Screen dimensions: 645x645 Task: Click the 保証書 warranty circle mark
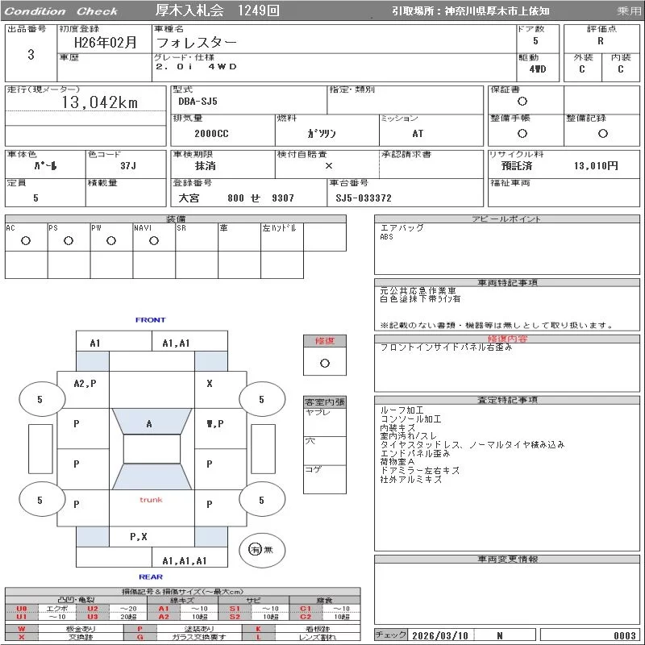(522, 102)
